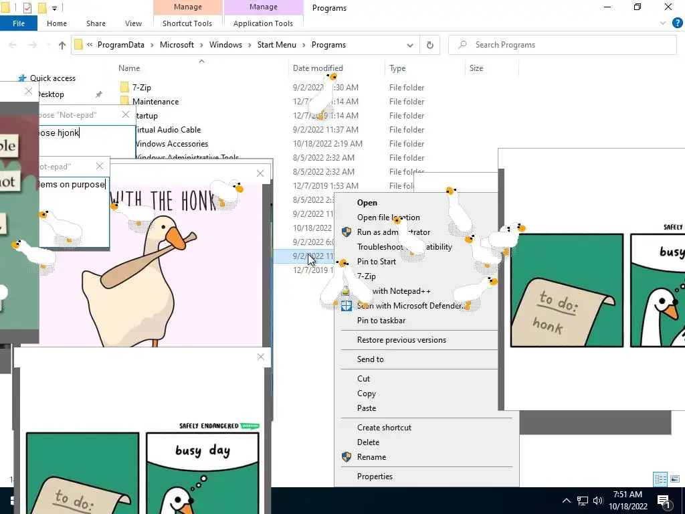The image size is (685, 514).
Task: Open the Action Center notifications icon
Action: [664, 501]
